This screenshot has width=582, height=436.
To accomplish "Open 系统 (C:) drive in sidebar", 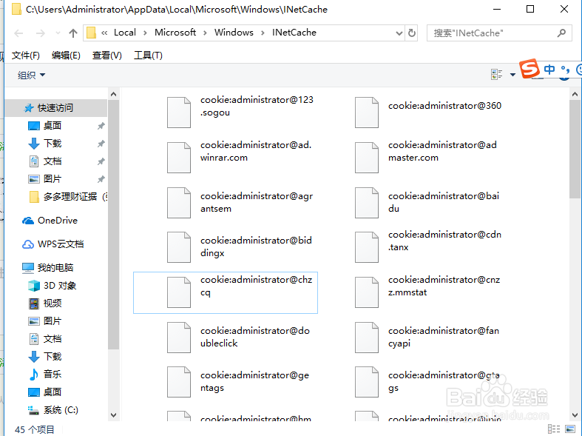I will tap(60, 410).
